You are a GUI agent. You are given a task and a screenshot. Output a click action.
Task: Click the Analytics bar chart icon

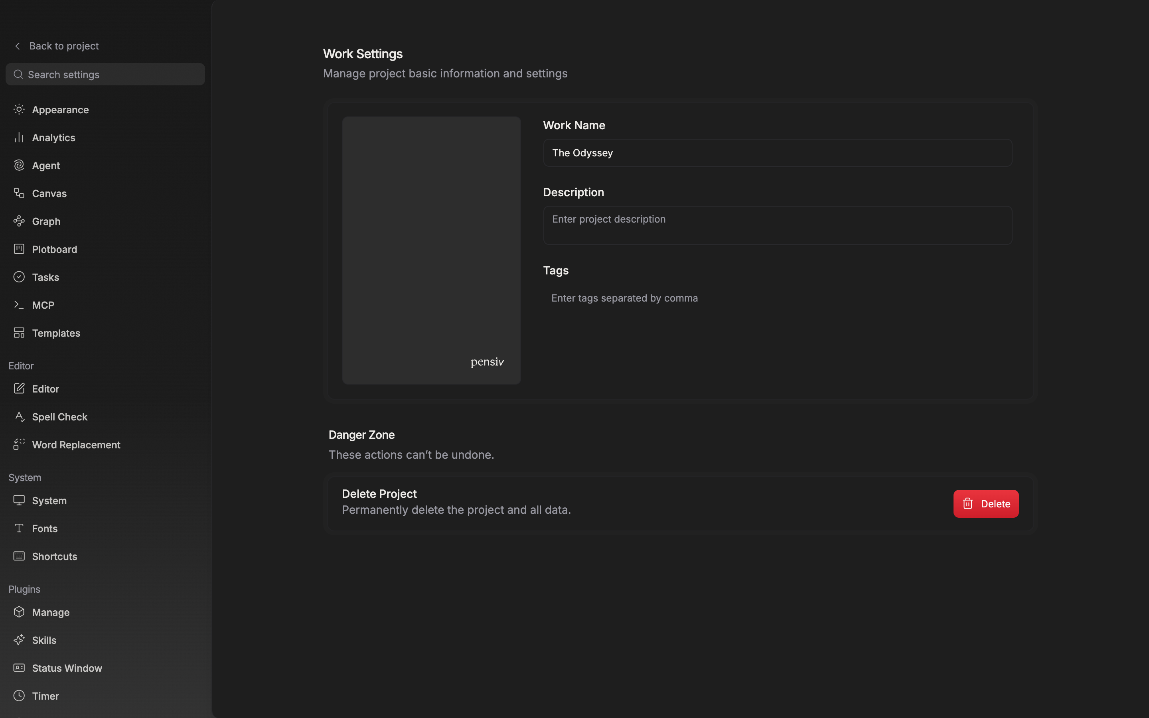coord(19,138)
